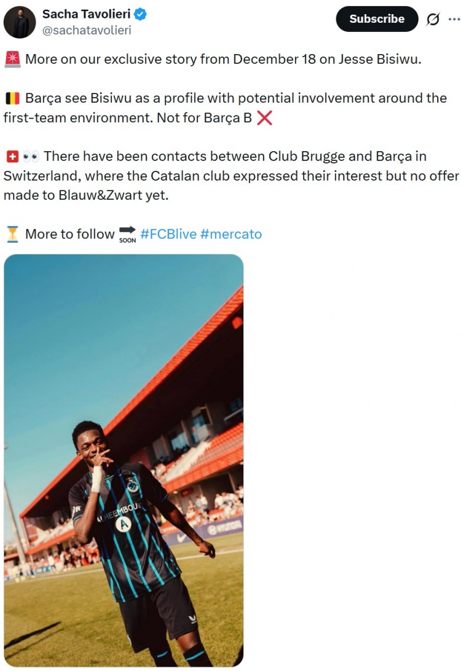Open Sacha Tavolieri's profile avatar
461x671 pixels.
point(20,23)
